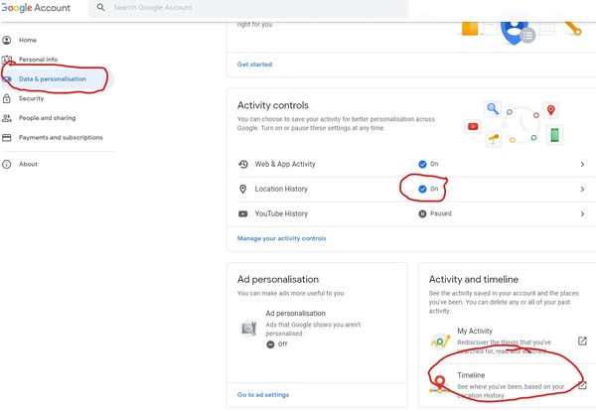
Task: Click the Timeline map pin icon
Action: coord(440,384)
